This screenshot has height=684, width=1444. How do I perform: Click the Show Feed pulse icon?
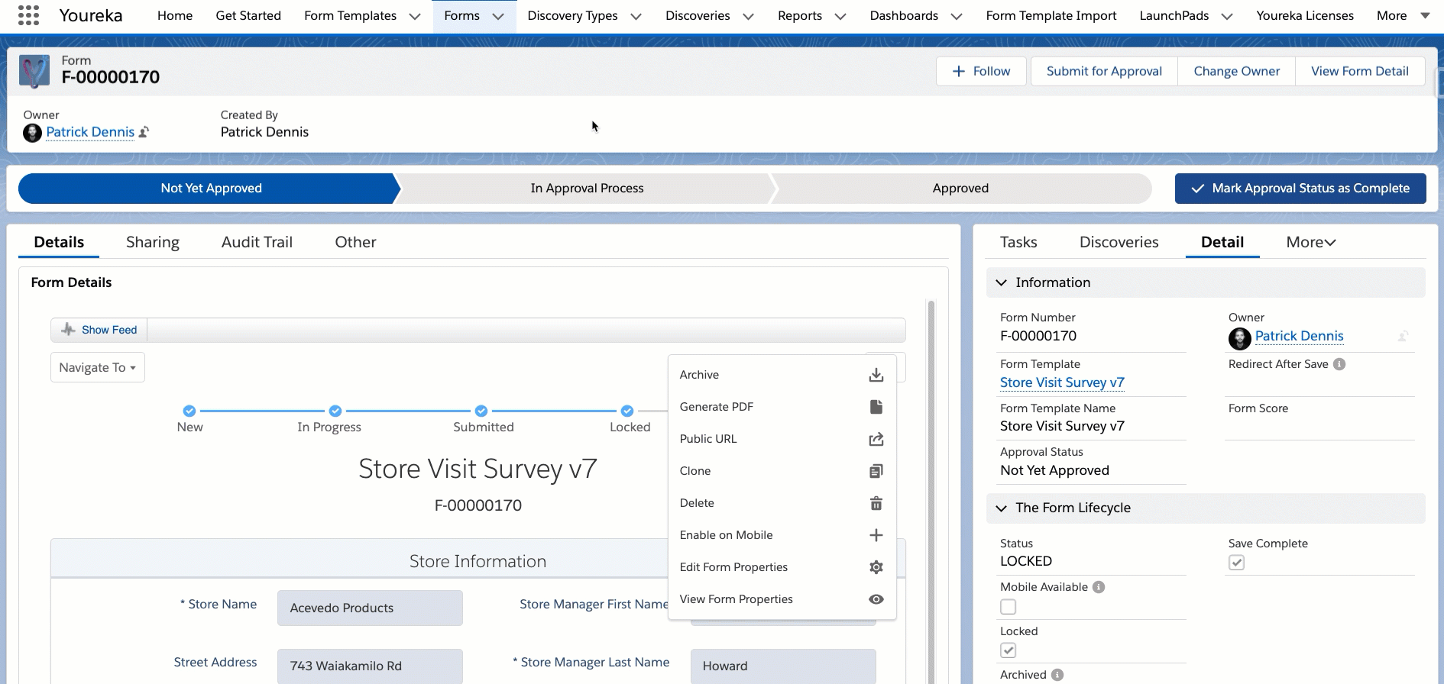pos(68,330)
